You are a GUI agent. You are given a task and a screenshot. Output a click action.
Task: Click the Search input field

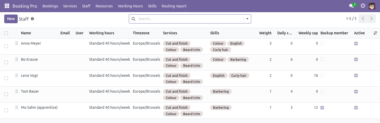[189, 19]
